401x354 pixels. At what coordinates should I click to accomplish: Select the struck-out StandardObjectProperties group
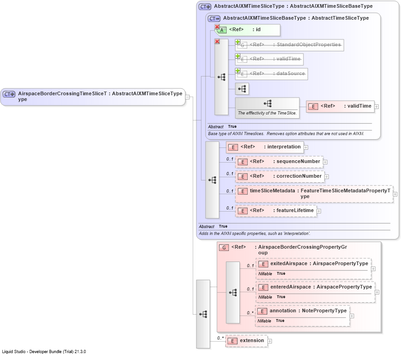coord(289,45)
